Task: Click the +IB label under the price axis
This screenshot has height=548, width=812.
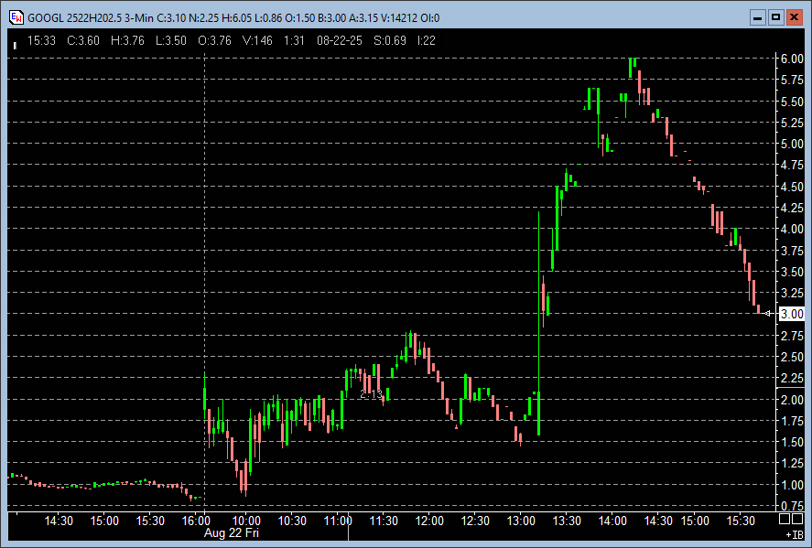Action: [x=795, y=534]
